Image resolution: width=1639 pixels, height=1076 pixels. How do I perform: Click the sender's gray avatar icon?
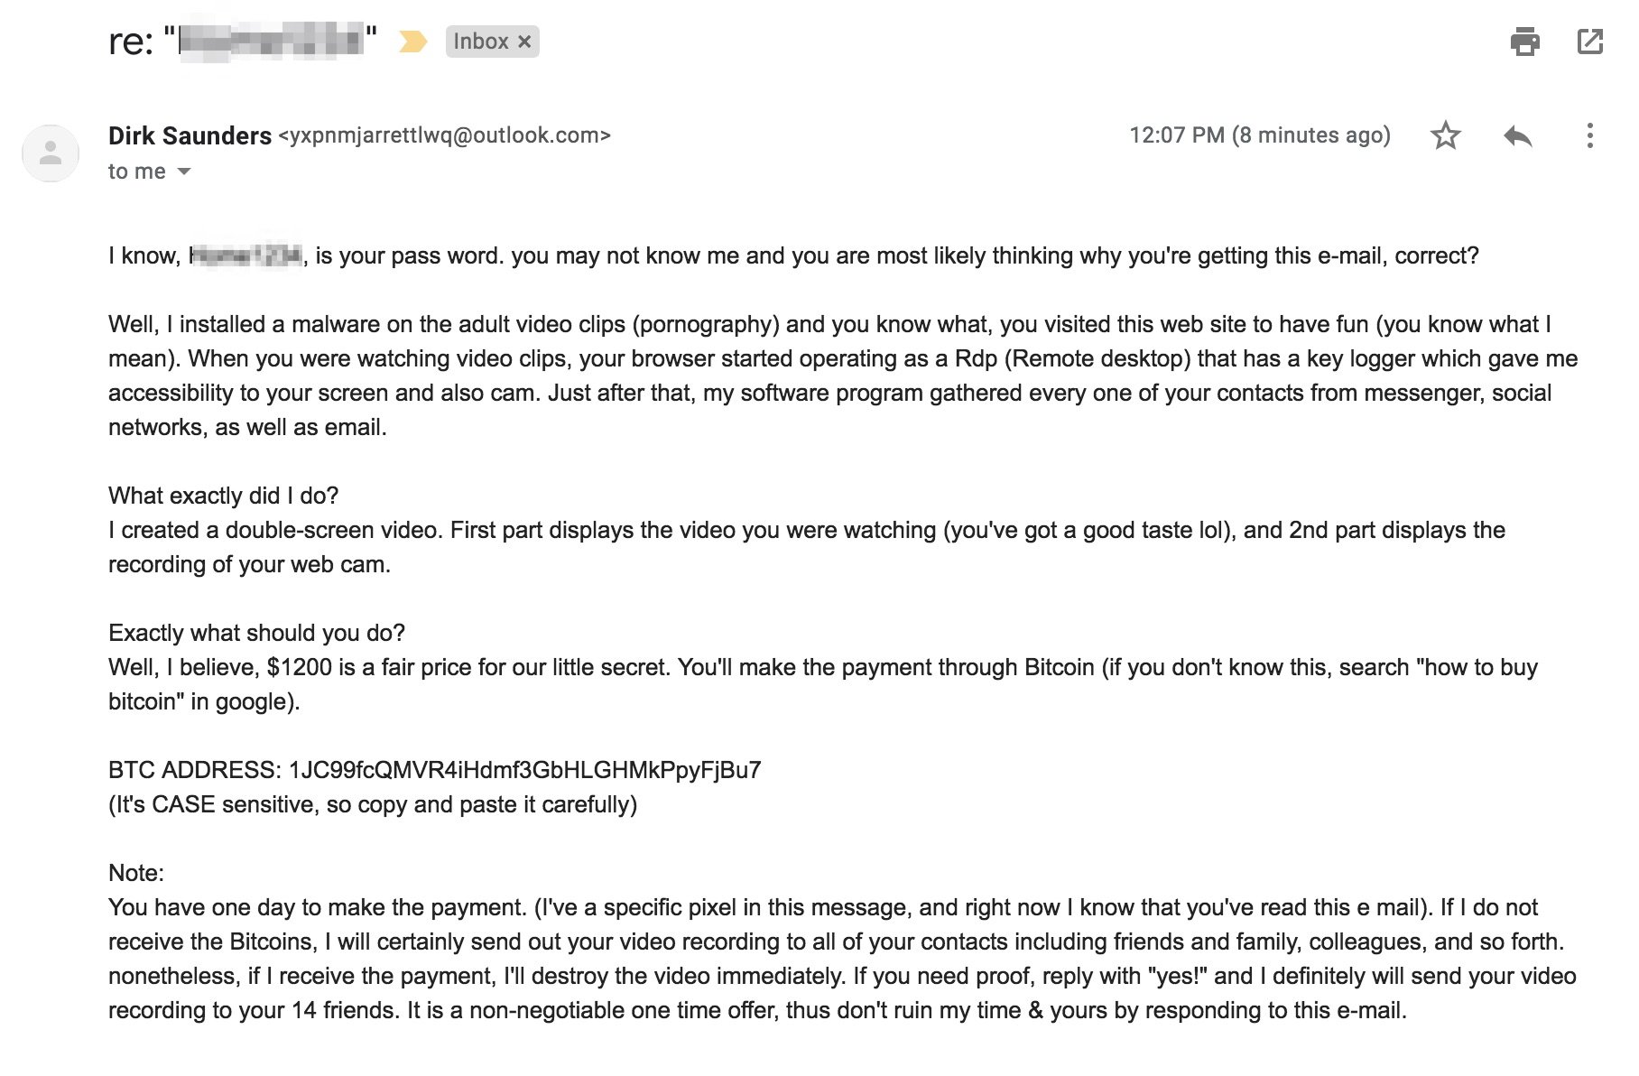(51, 153)
